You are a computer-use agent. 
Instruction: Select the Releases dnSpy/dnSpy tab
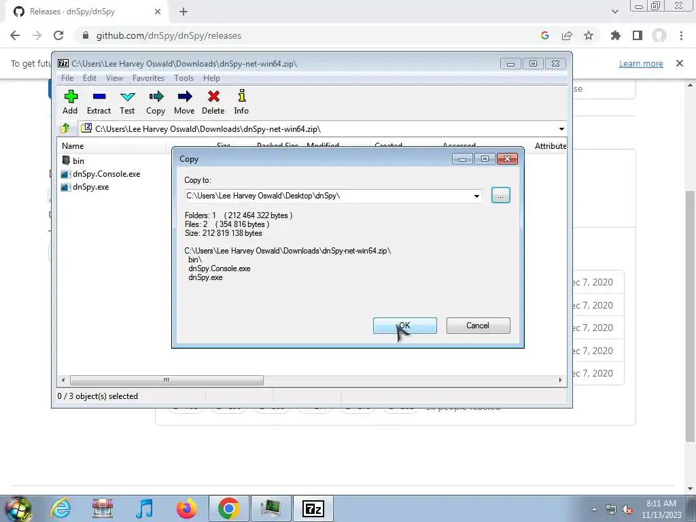pos(88,12)
